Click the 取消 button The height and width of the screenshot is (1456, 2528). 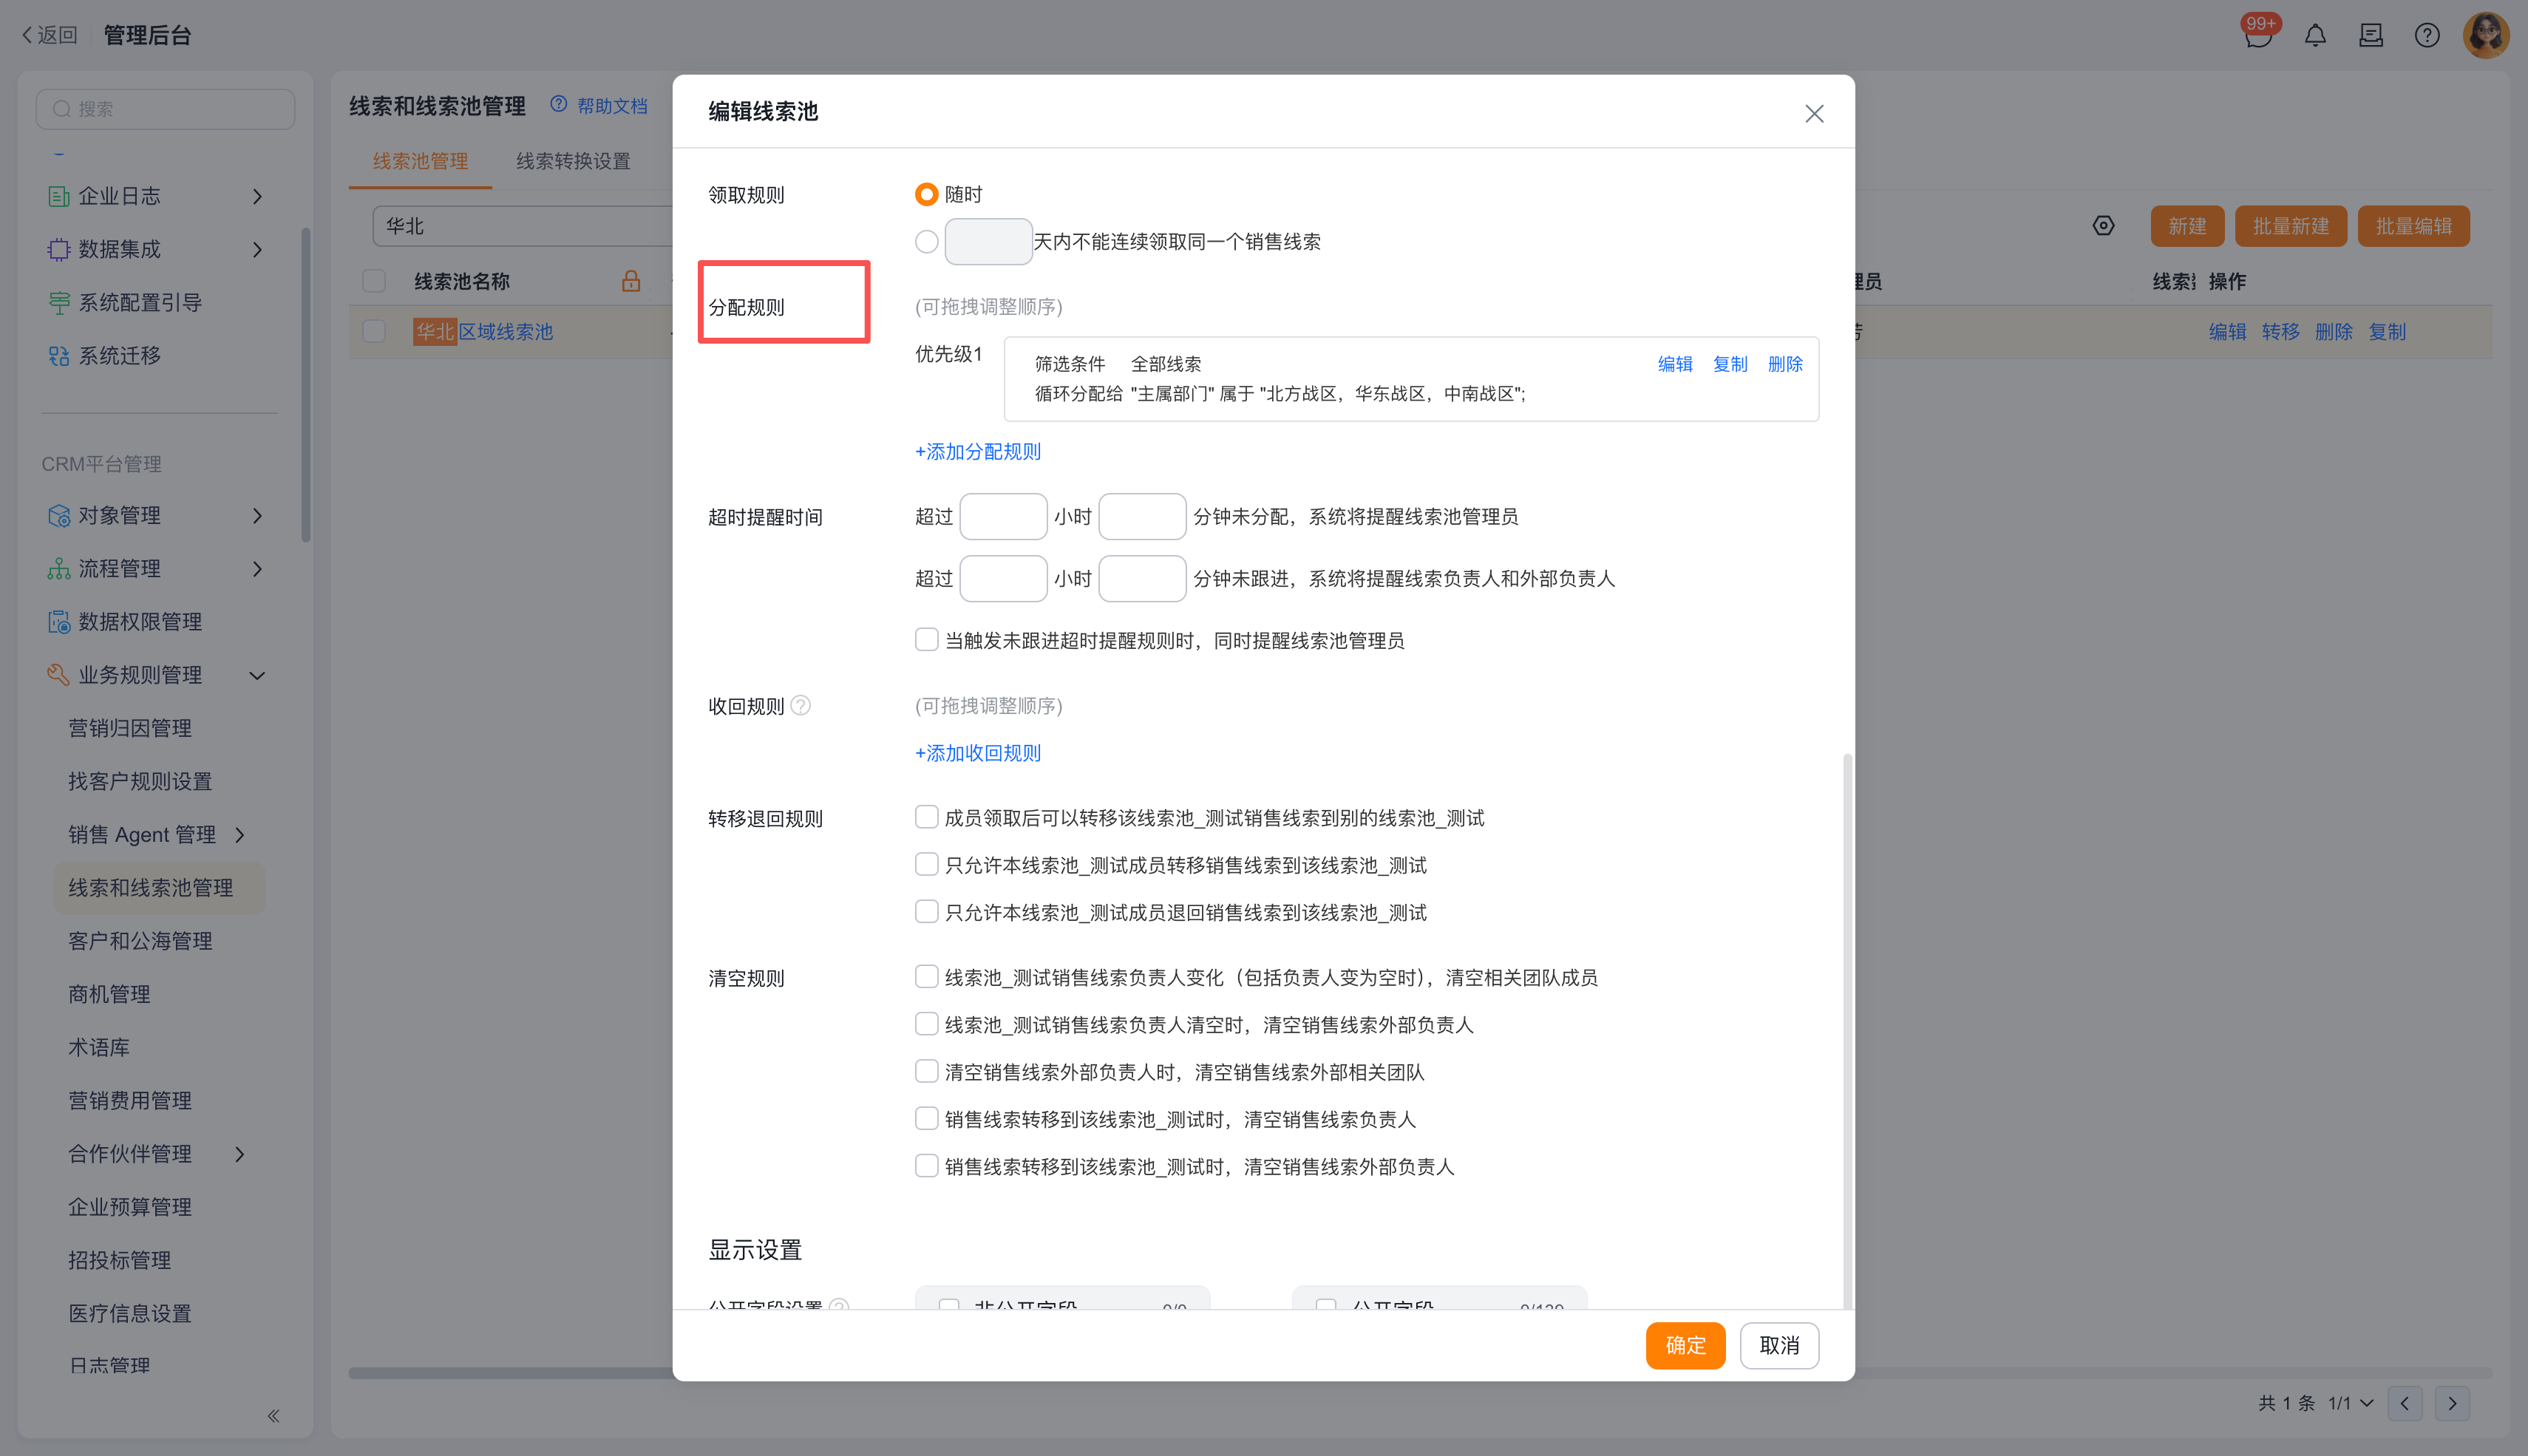tap(1779, 1345)
